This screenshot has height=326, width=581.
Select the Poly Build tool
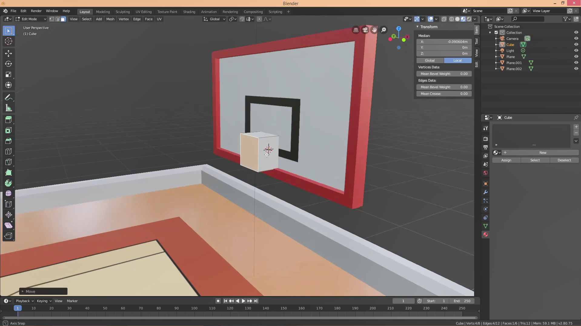tap(8, 173)
